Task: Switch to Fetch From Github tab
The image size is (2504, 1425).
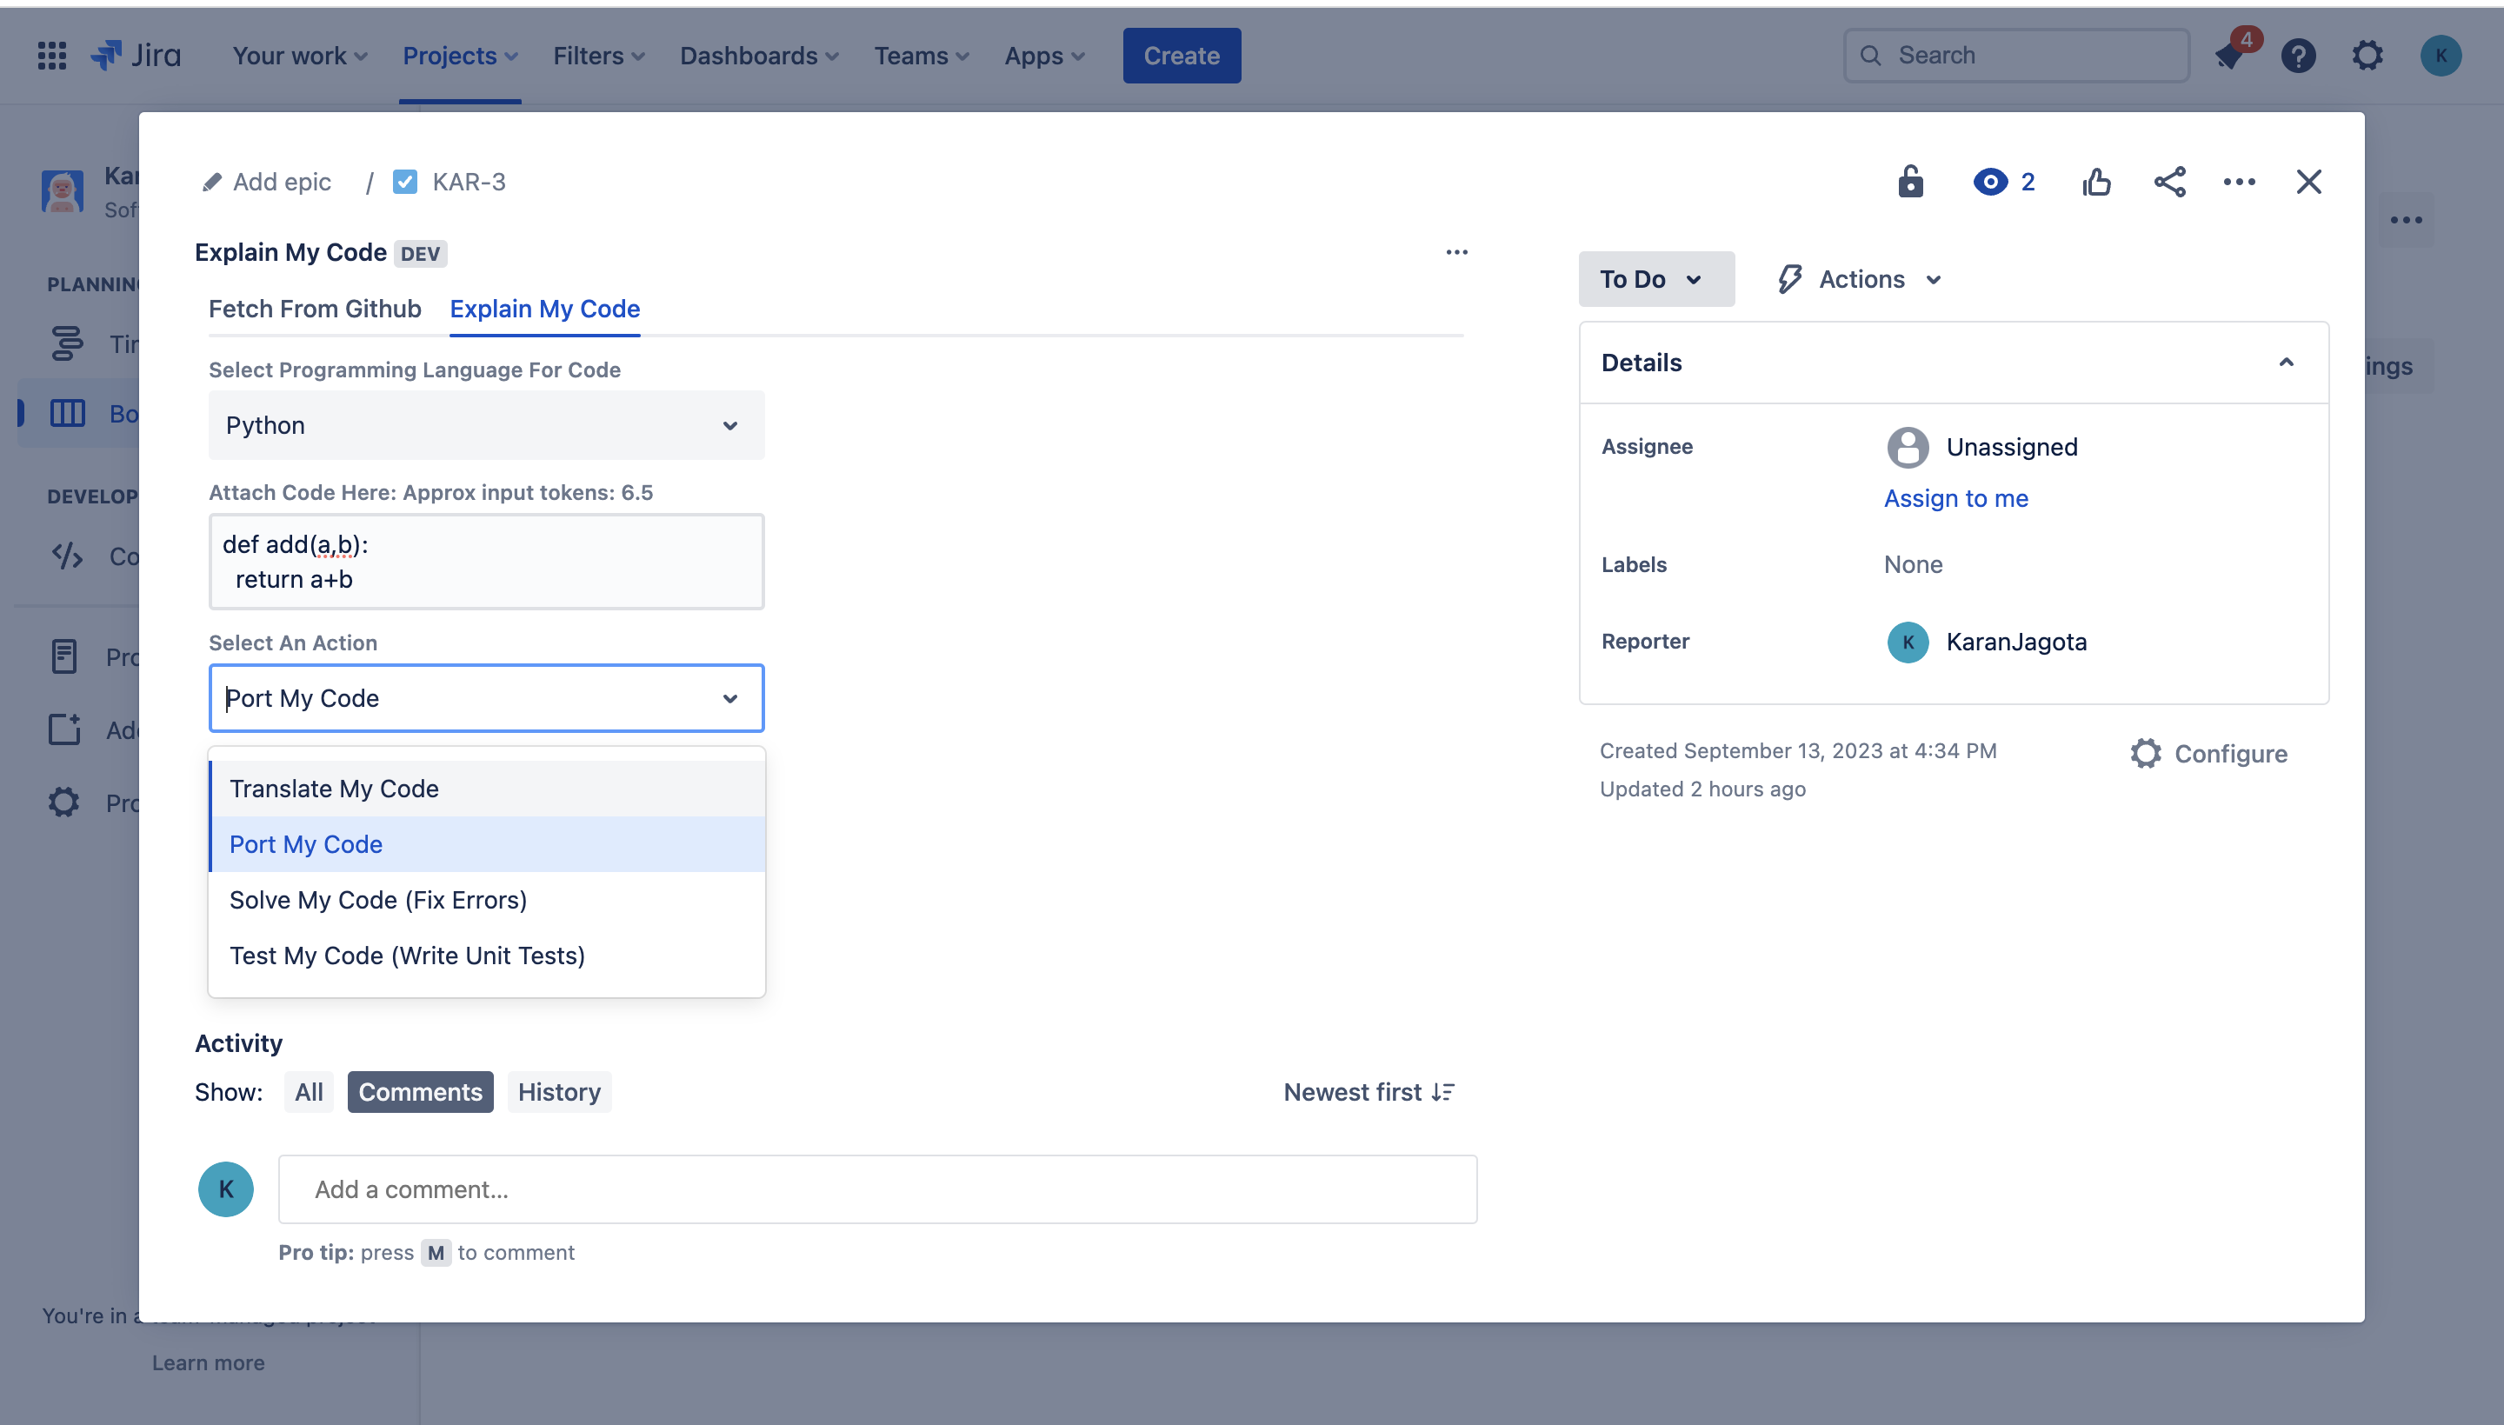Action: coord(314,310)
